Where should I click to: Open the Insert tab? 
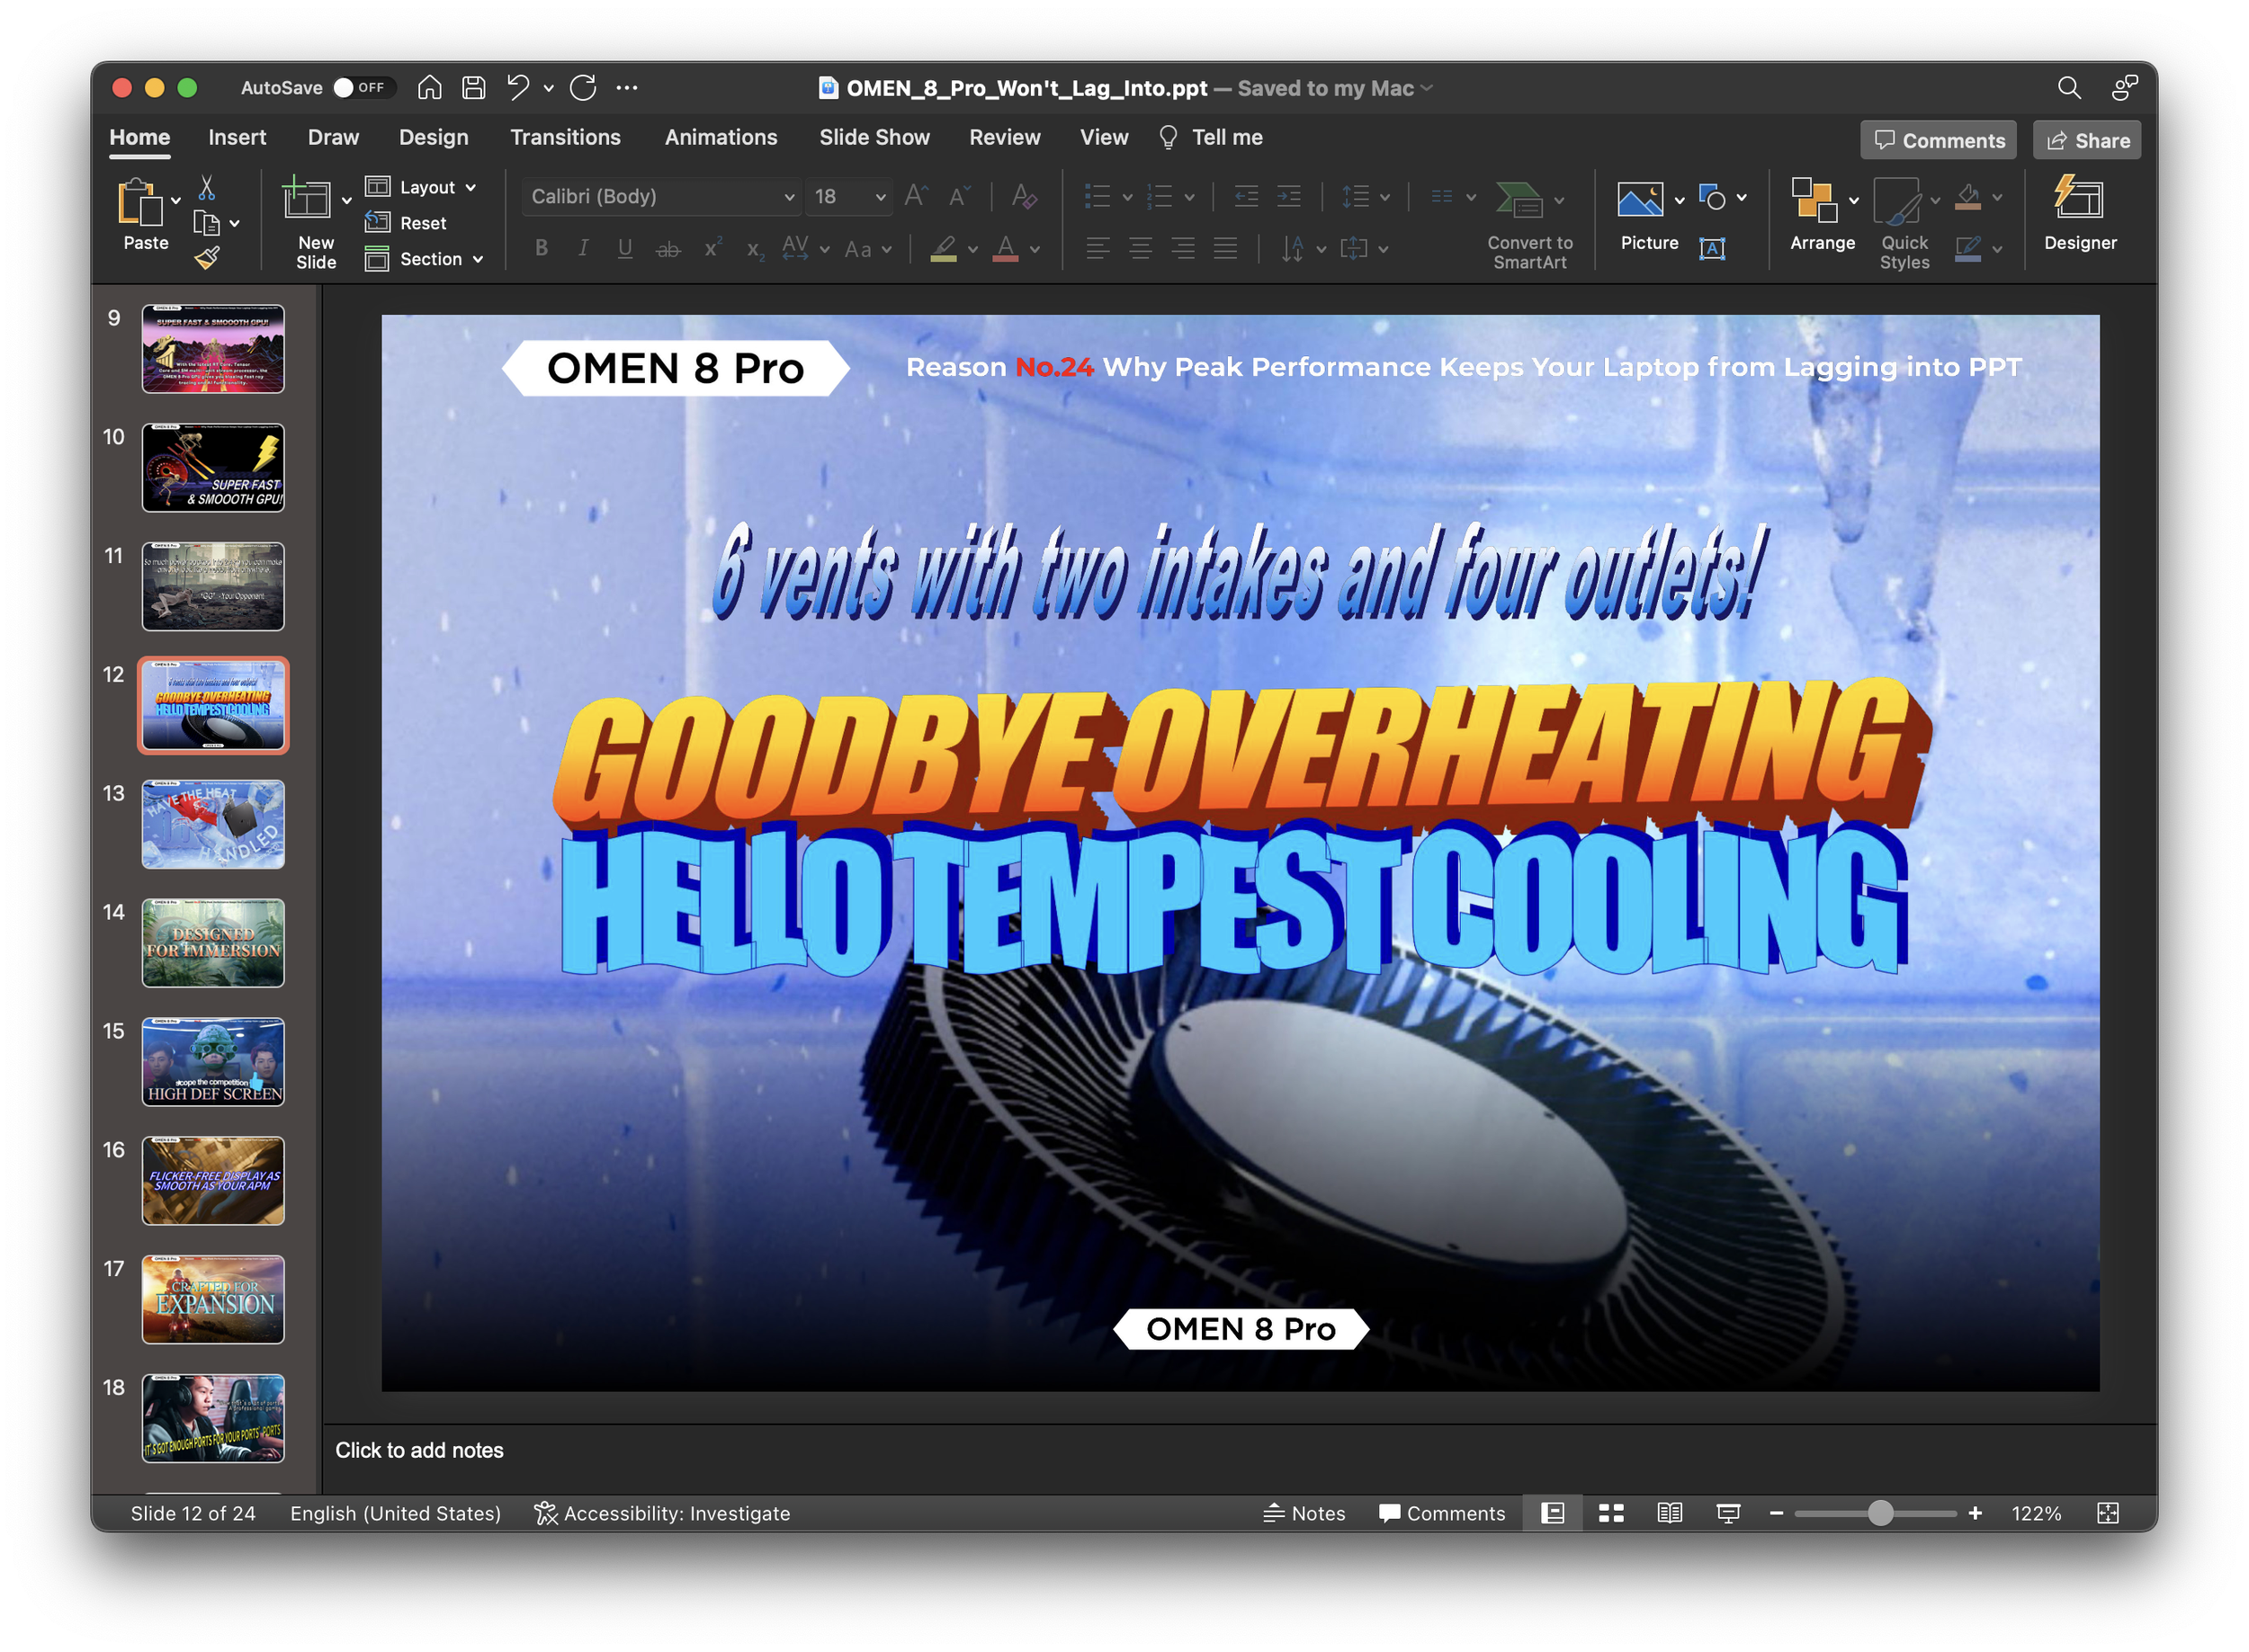click(237, 137)
